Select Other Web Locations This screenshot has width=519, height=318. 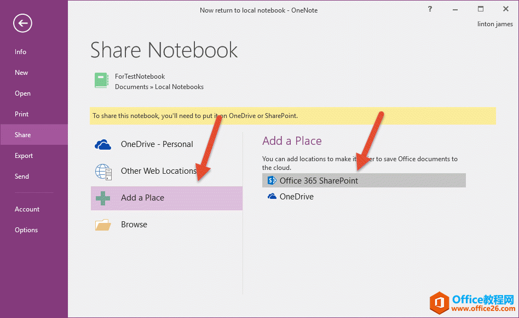coord(166,172)
